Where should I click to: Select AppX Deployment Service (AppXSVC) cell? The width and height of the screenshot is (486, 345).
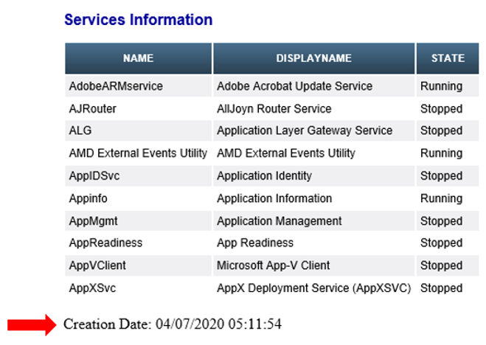(314, 288)
